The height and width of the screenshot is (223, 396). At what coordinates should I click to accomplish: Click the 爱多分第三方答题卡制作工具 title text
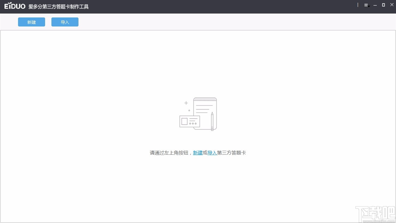pyautogui.click(x=59, y=7)
